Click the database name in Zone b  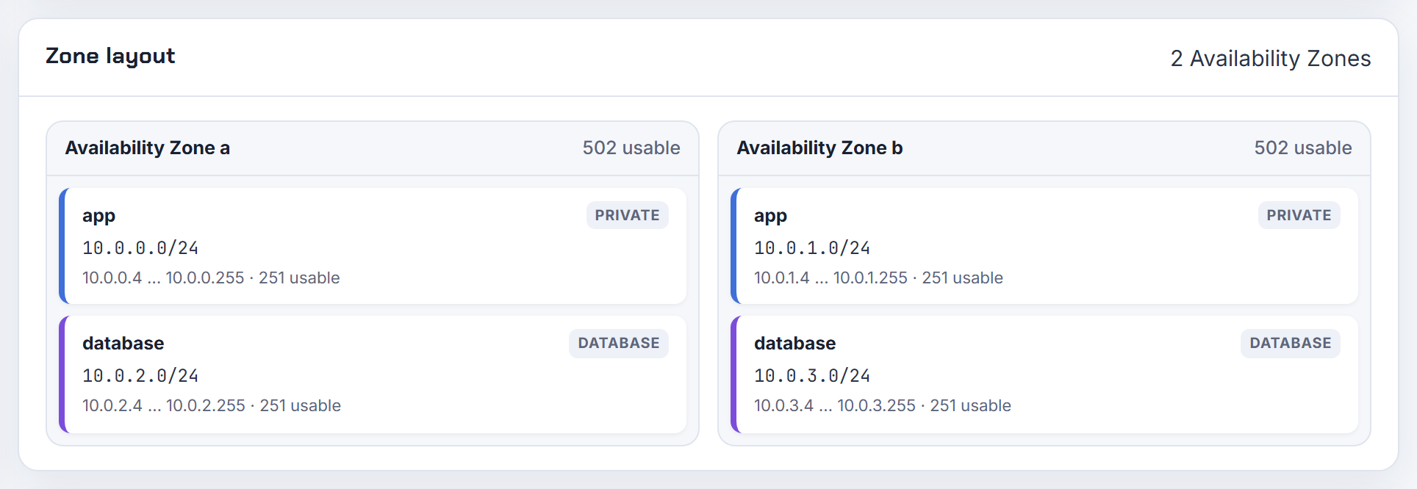tap(794, 343)
